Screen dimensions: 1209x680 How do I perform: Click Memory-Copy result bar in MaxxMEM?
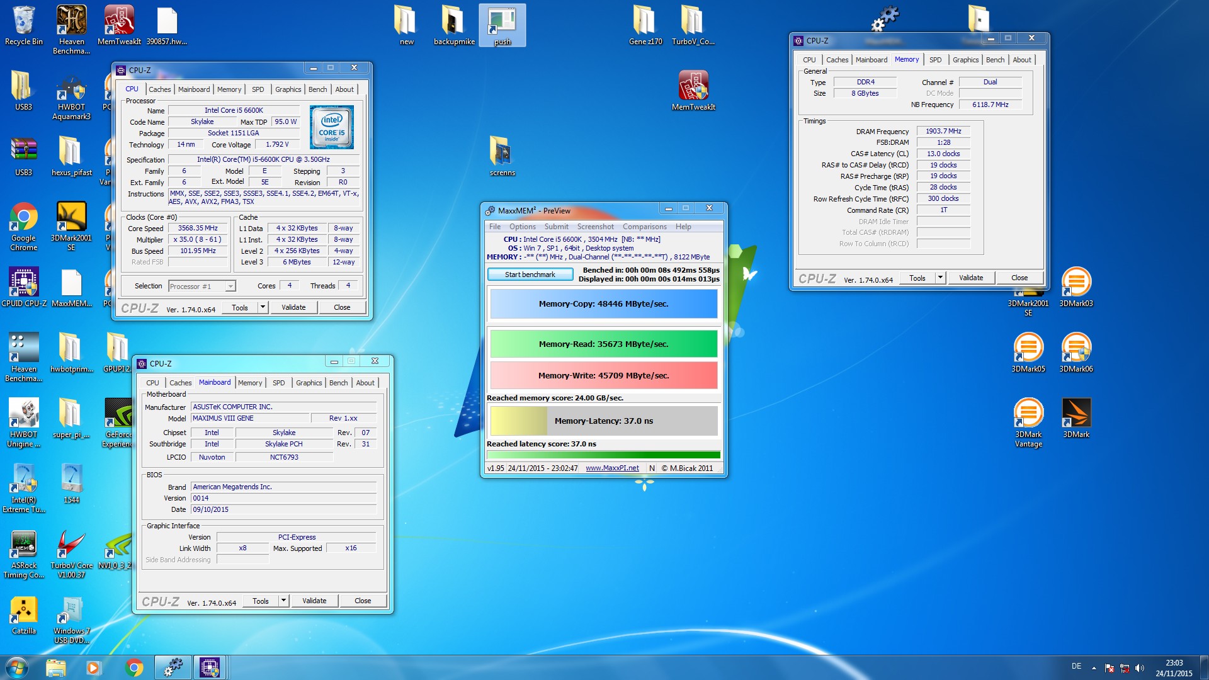(603, 304)
